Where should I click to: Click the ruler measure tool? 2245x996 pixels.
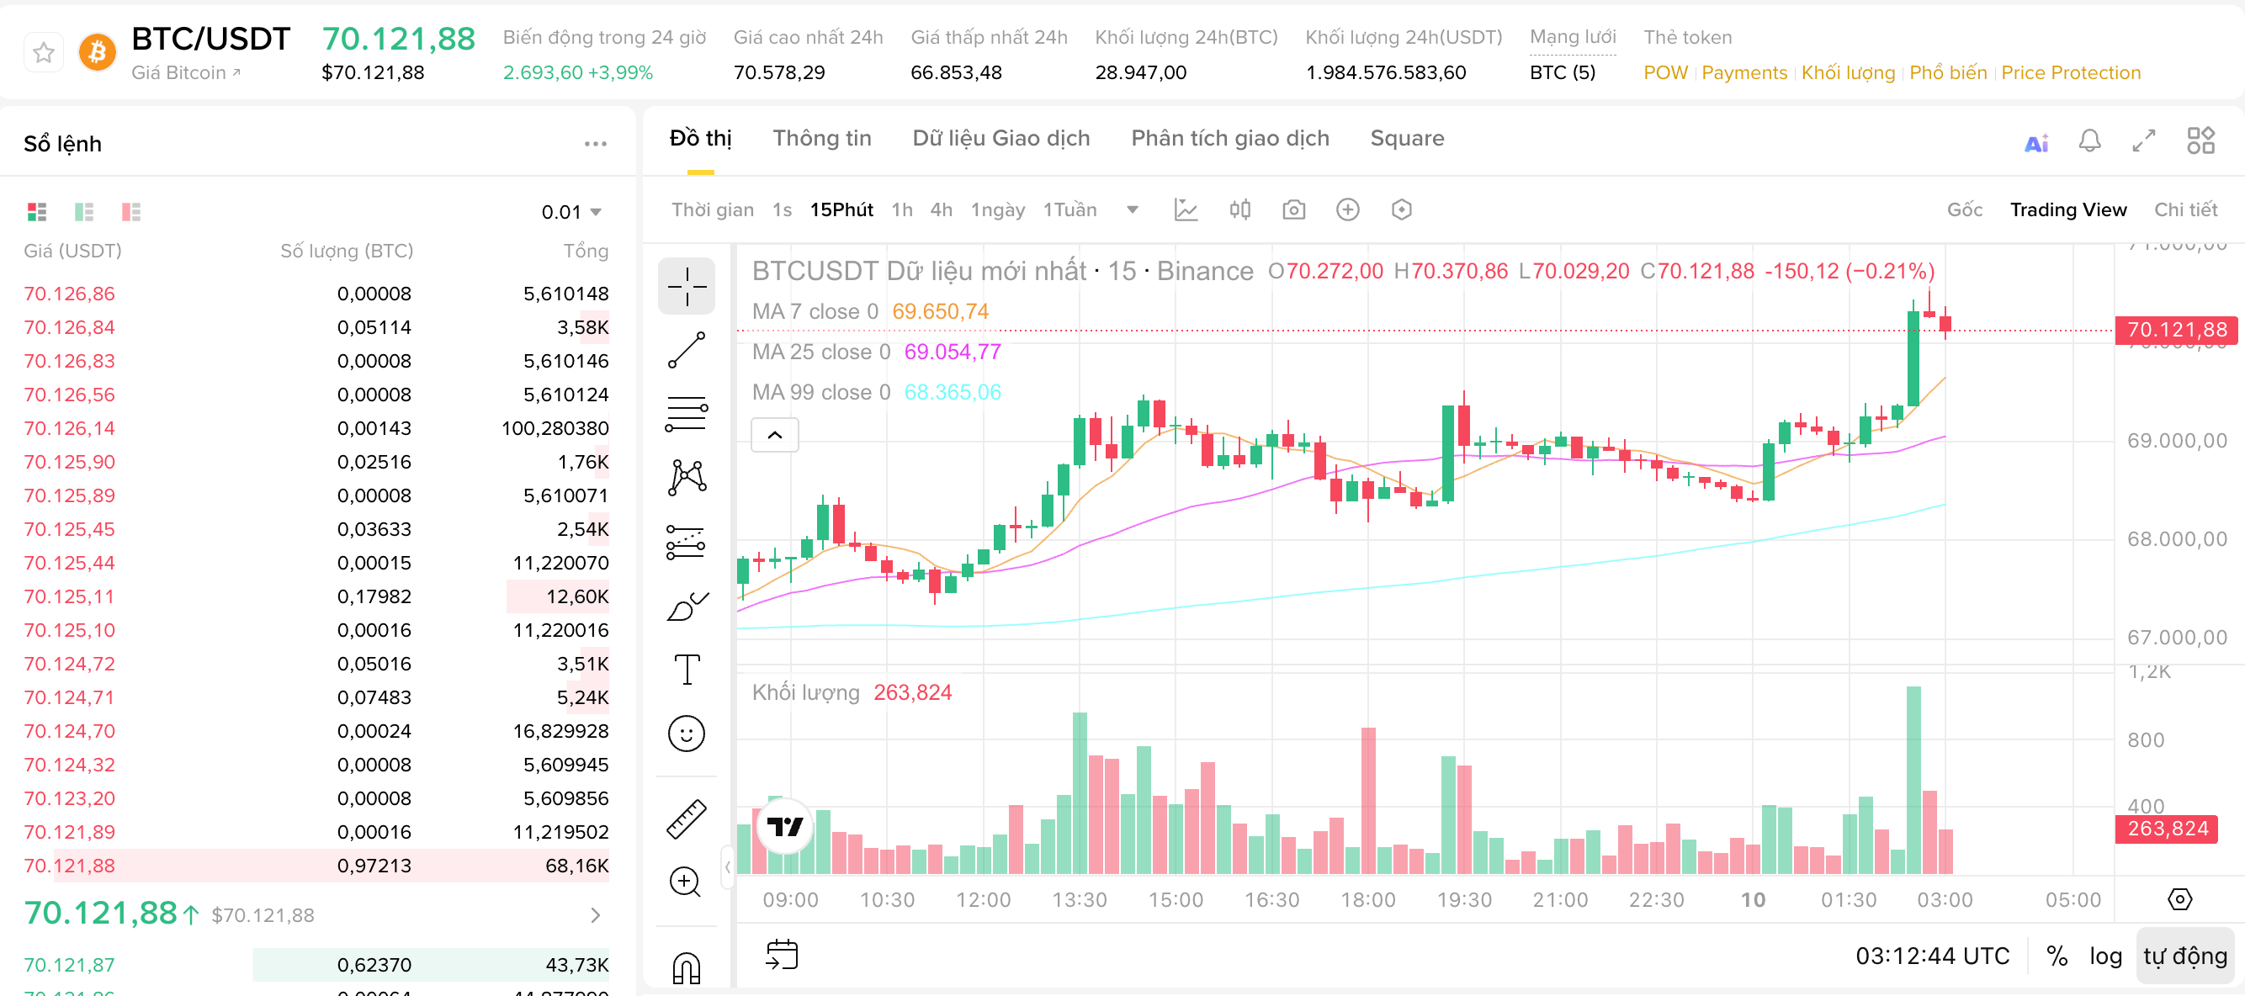(x=686, y=819)
